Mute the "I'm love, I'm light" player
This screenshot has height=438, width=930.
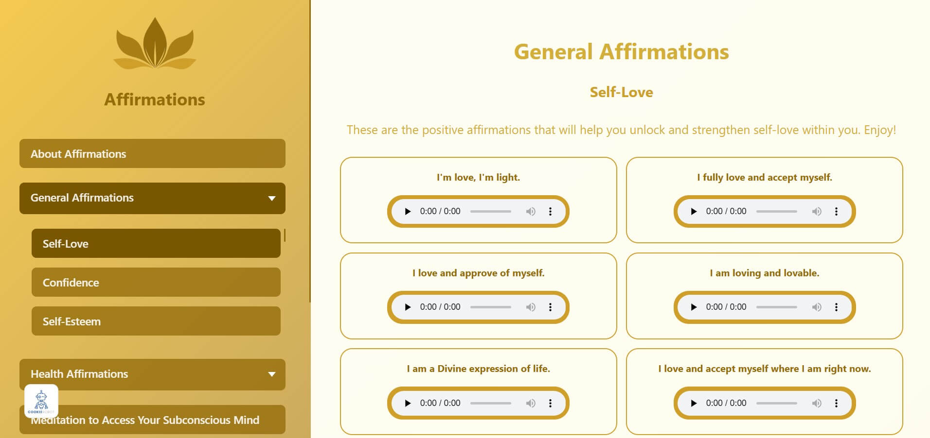(x=531, y=211)
